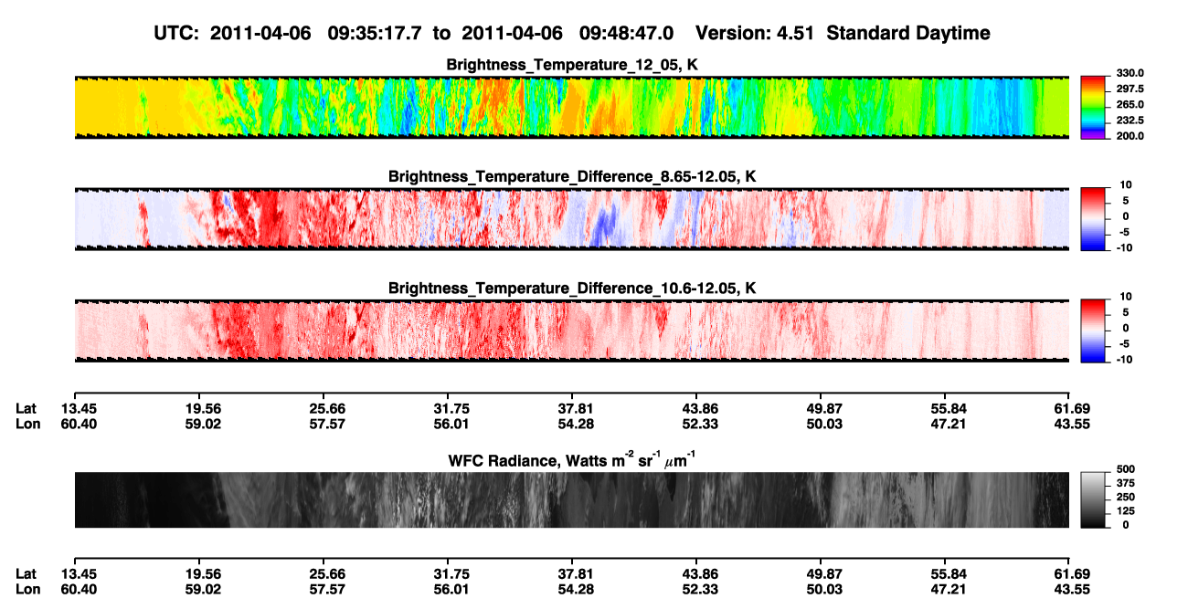Click the 500 label on grayscale colorbar
Viewport: 1188px width, 609px height.
point(1125,470)
